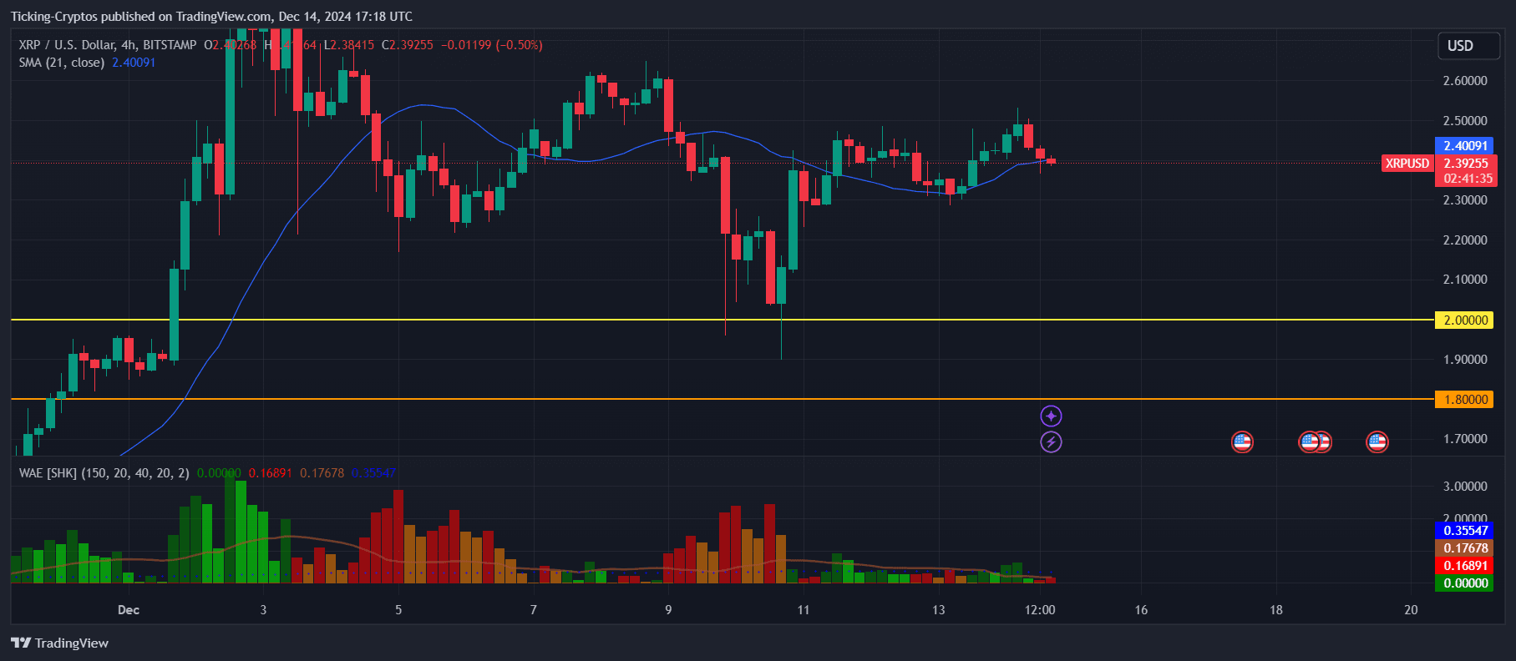Image resolution: width=1516 pixels, height=661 pixels.
Task: Click the 1.90000 price axis label
Action: pyautogui.click(x=1465, y=360)
